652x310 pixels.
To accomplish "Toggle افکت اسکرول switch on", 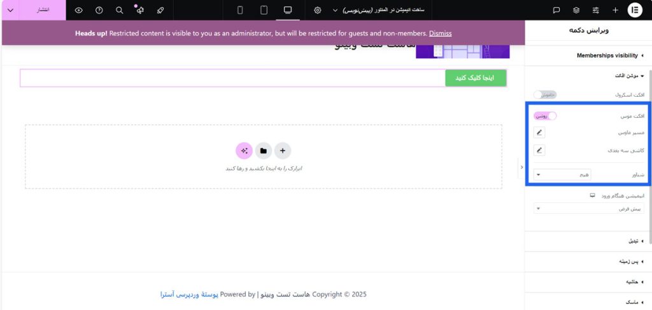I will pyautogui.click(x=545, y=95).
